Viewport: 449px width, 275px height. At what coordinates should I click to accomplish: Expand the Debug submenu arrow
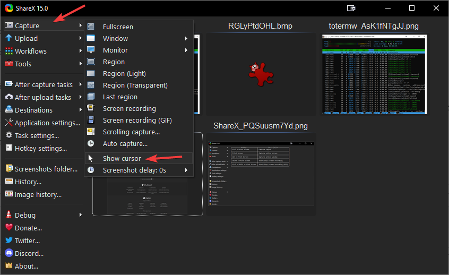tap(81, 215)
